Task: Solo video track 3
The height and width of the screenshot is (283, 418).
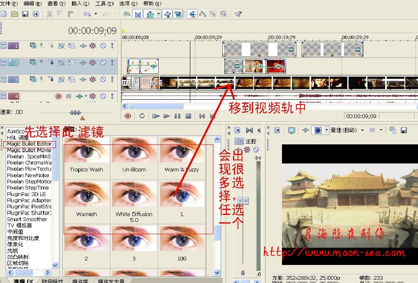Action: tap(112, 79)
